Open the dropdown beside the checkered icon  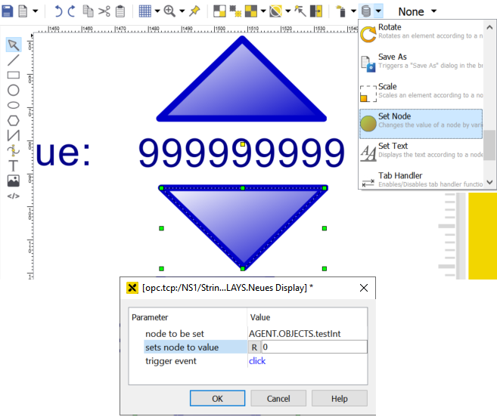(263, 11)
